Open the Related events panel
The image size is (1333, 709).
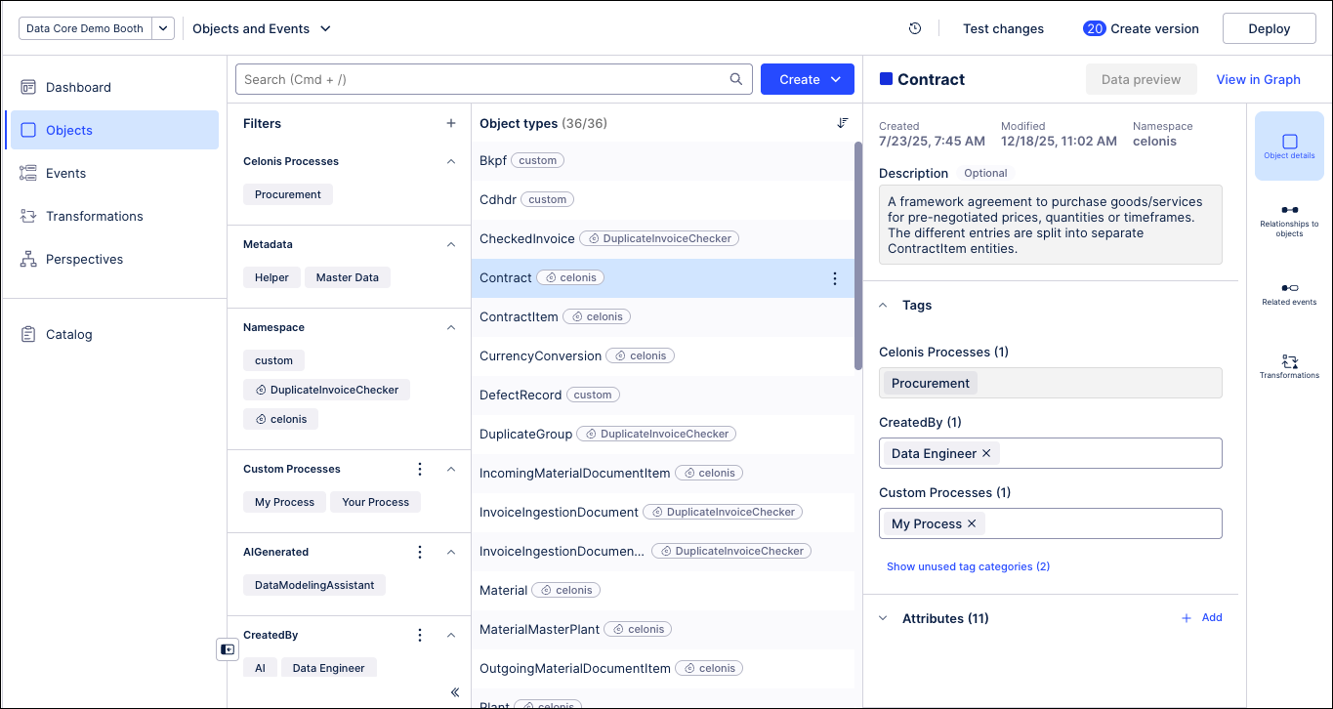[1289, 293]
